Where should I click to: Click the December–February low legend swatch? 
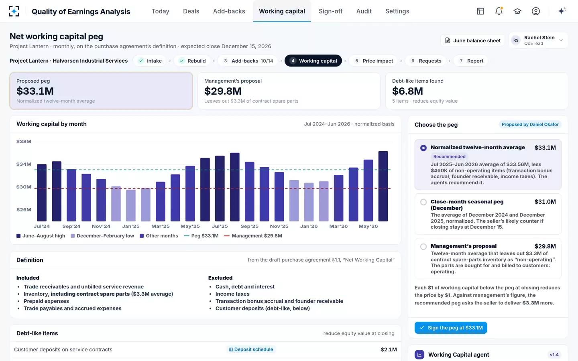click(73, 236)
